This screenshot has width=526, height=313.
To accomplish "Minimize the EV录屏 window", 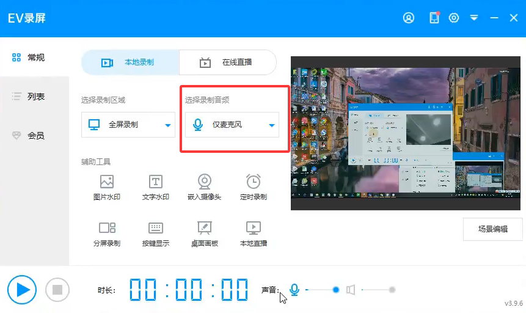I will click(494, 18).
